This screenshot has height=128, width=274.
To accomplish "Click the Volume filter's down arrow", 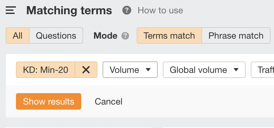I will click(148, 70).
